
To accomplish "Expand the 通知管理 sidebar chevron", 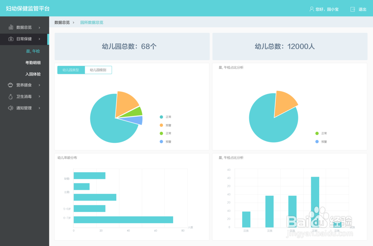I will [x=40, y=108].
